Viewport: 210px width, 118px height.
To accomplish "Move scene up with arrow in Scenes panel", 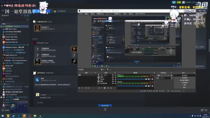I will 86,88.
